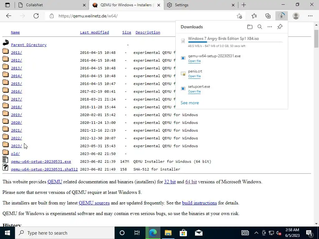Click the 2014/ folder icon

6,74
